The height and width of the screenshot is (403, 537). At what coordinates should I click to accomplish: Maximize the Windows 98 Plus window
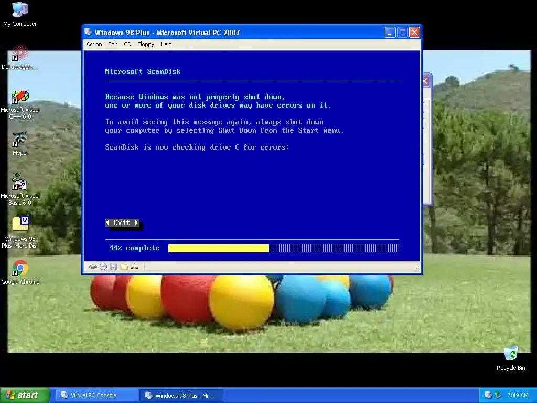tap(402, 33)
